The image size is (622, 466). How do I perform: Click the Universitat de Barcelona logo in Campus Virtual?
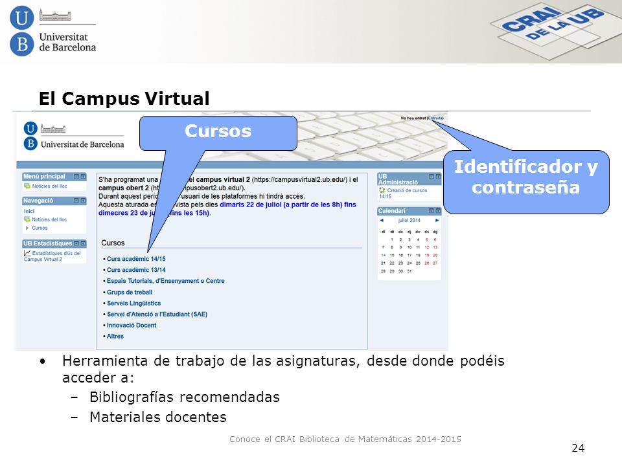(x=74, y=136)
